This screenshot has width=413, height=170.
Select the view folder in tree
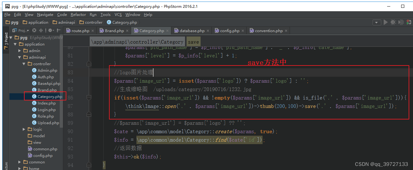[x=35, y=142]
